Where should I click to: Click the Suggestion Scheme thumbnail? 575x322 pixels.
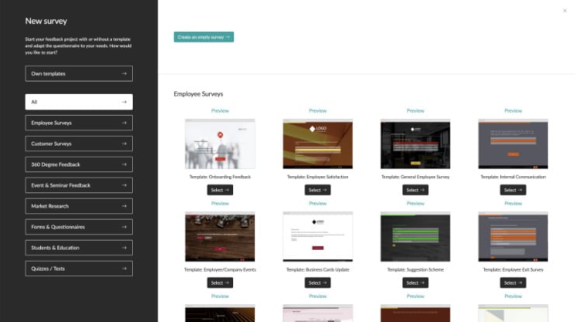tap(416, 237)
